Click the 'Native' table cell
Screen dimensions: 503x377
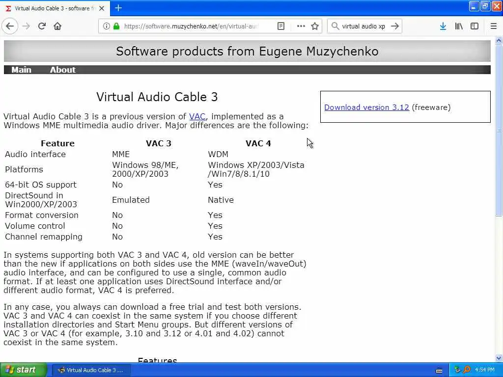221,200
